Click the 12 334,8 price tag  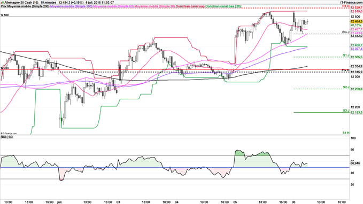[356, 66]
